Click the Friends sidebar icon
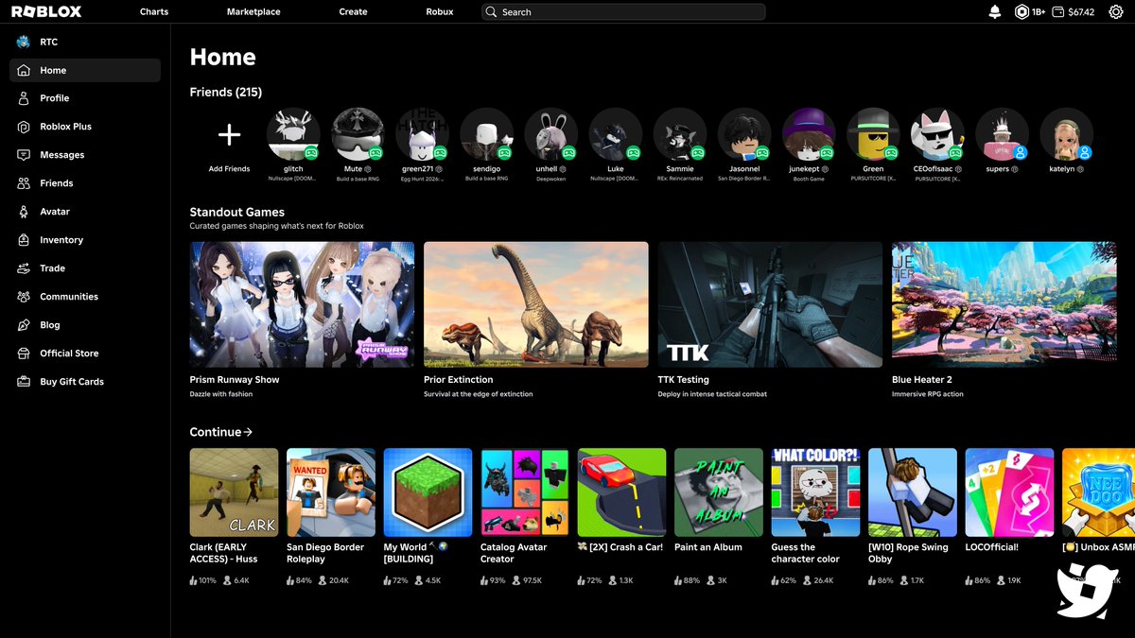The height and width of the screenshot is (638, 1135). 24,183
